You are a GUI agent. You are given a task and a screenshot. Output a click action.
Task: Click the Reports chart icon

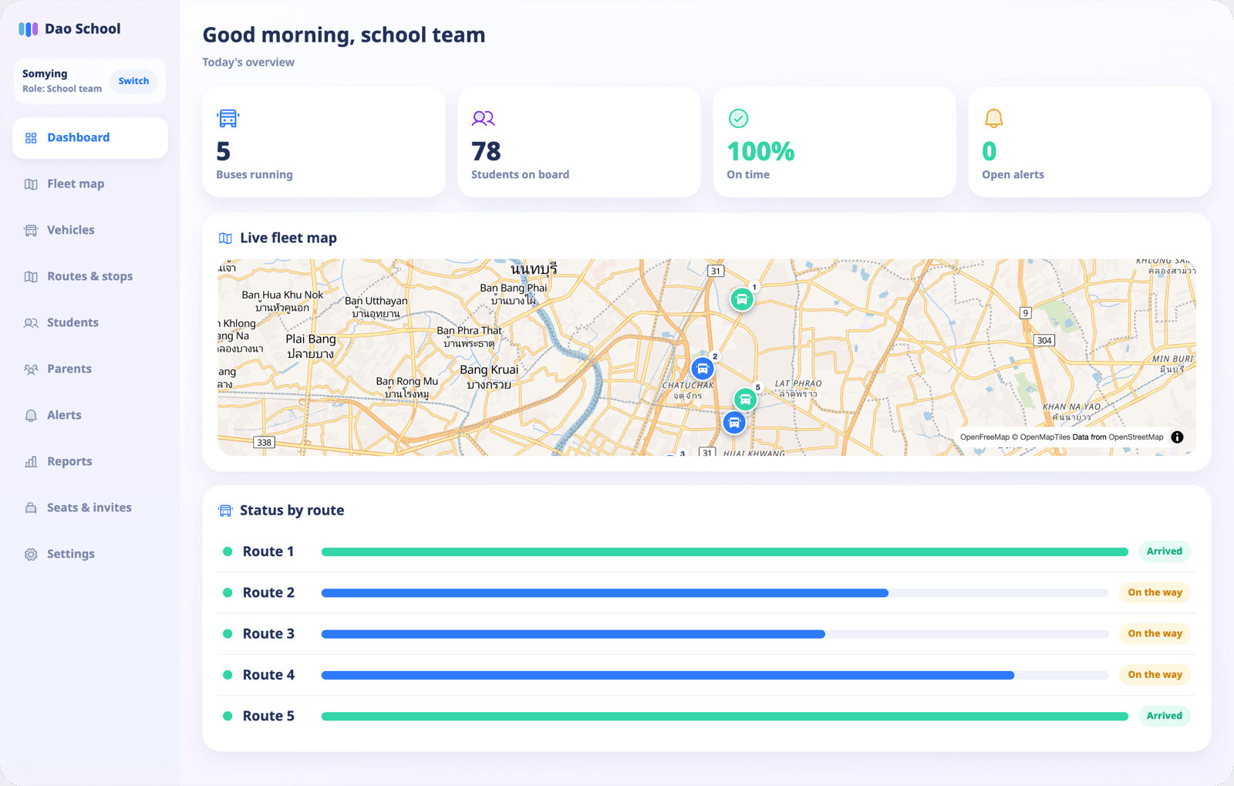31,462
